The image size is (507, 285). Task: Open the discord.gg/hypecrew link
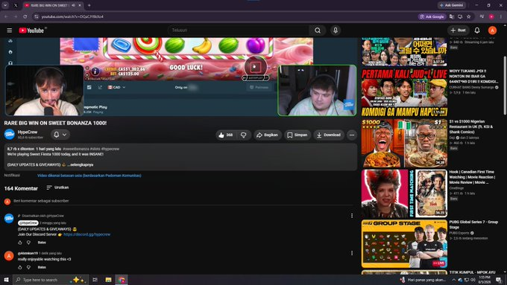click(87, 234)
